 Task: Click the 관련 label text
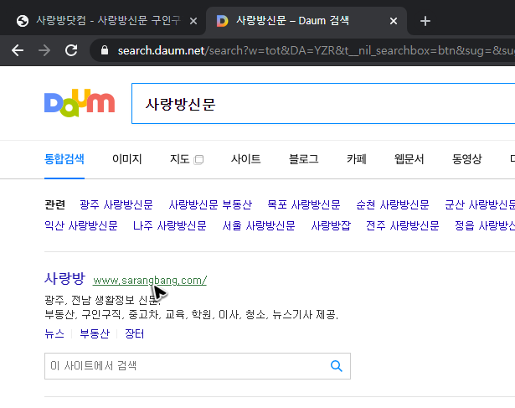click(x=55, y=204)
